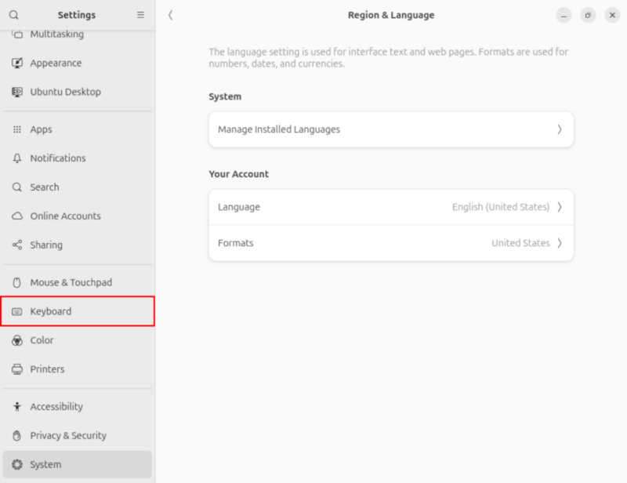
Task: Open the Formats row chevron
Action: click(559, 243)
